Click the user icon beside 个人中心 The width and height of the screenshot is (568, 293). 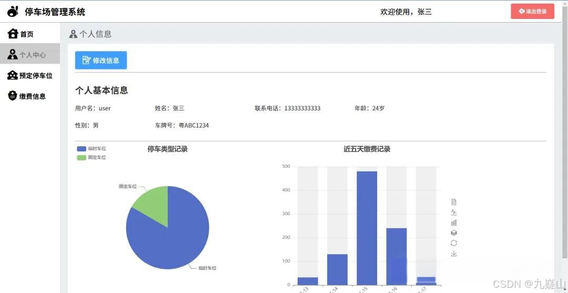coord(13,54)
